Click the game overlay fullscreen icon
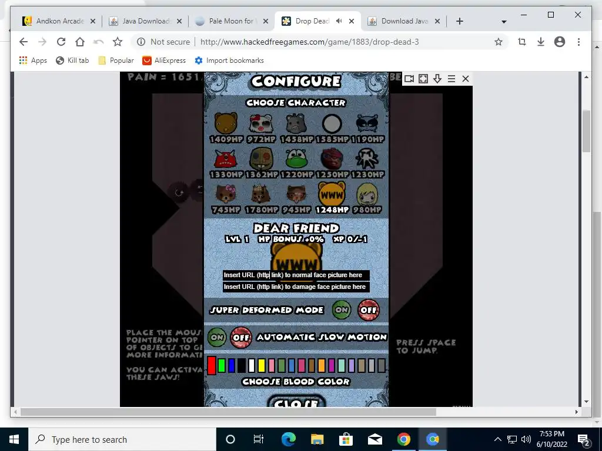The height and width of the screenshot is (451, 602). [423, 79]
